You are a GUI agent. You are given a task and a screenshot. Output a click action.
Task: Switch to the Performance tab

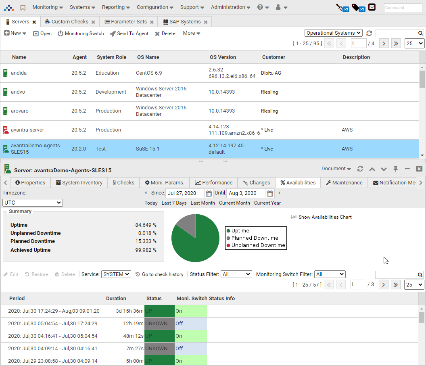(x=213, y=182)
